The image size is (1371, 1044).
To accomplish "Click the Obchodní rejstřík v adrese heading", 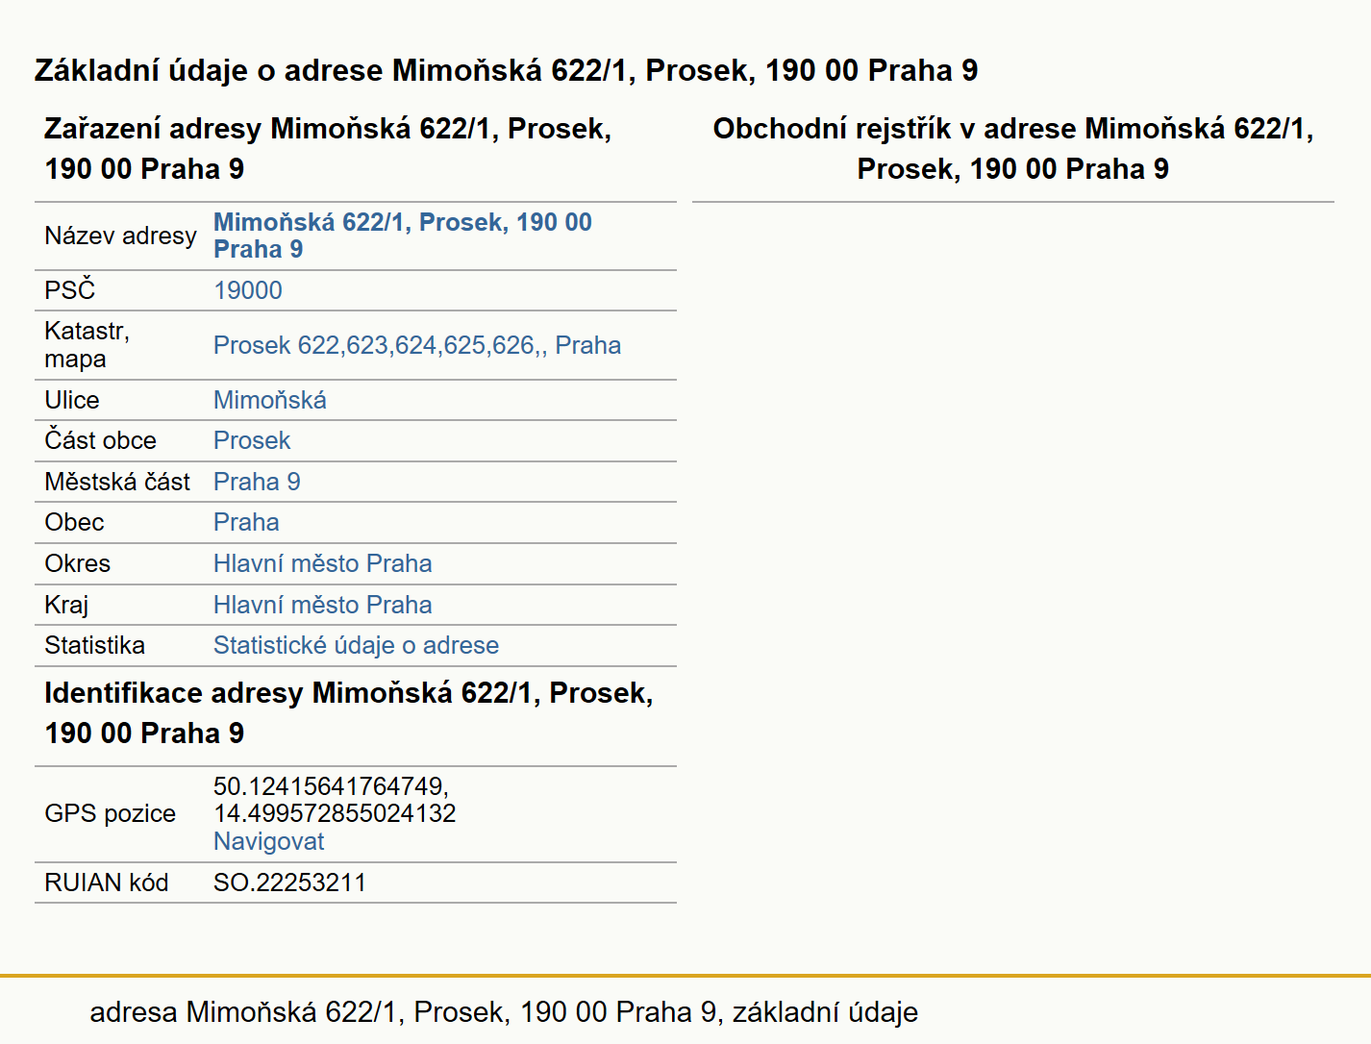I will pyautogui.click(x=1013, y=149).
